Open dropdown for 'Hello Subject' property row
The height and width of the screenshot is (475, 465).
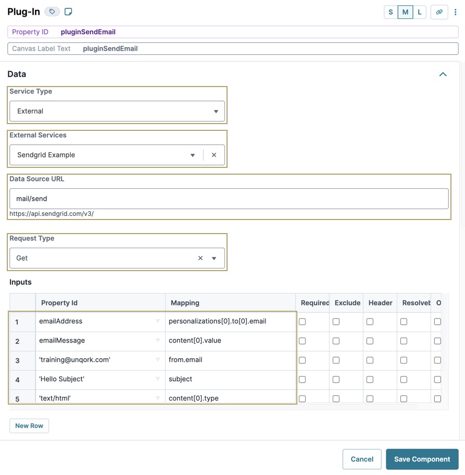pos(158,379)
